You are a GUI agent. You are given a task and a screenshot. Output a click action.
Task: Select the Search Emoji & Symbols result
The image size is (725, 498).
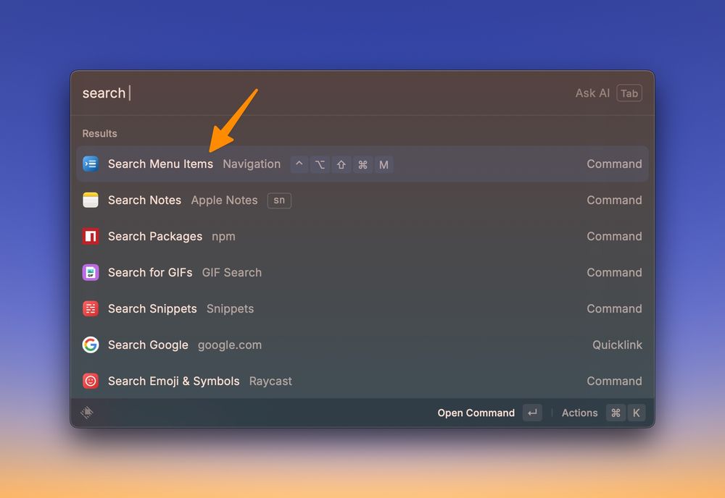click(x=362, y=381)
